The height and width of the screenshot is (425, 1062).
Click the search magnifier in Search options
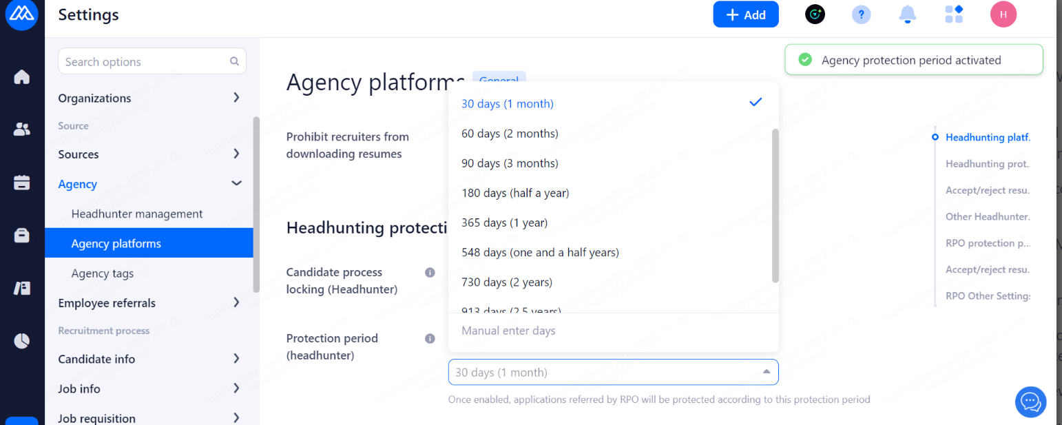pyautogui.click(x=234, y=61)
